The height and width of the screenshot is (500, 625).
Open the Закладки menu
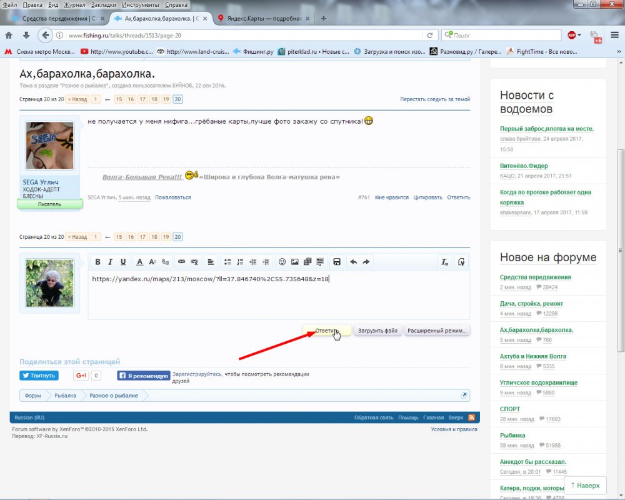[x=102, y=4]
